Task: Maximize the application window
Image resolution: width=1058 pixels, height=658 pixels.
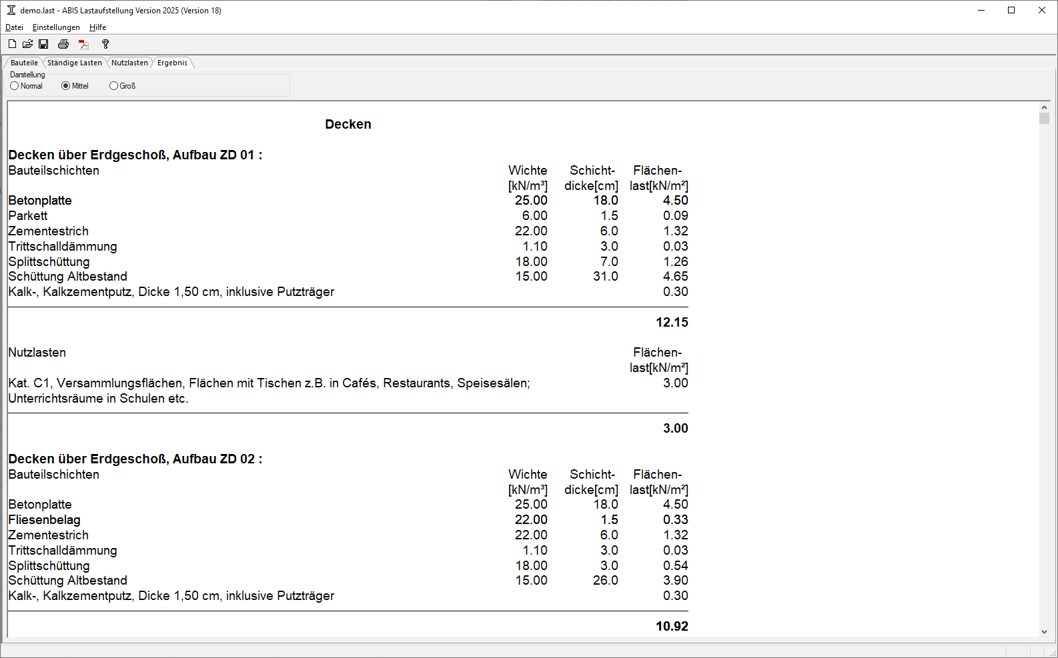Action: pos(1011,10)
